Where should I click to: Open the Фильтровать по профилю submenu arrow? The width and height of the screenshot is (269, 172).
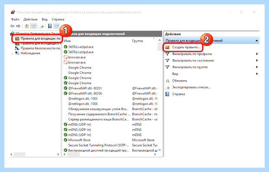tap(257, 54)
